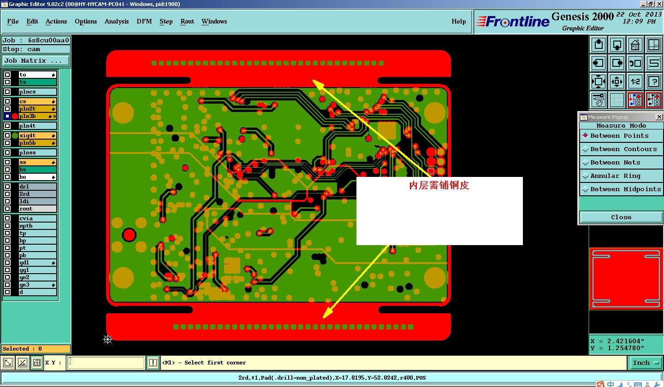
Task: Open the Options menu
Action: click(86, 22)
